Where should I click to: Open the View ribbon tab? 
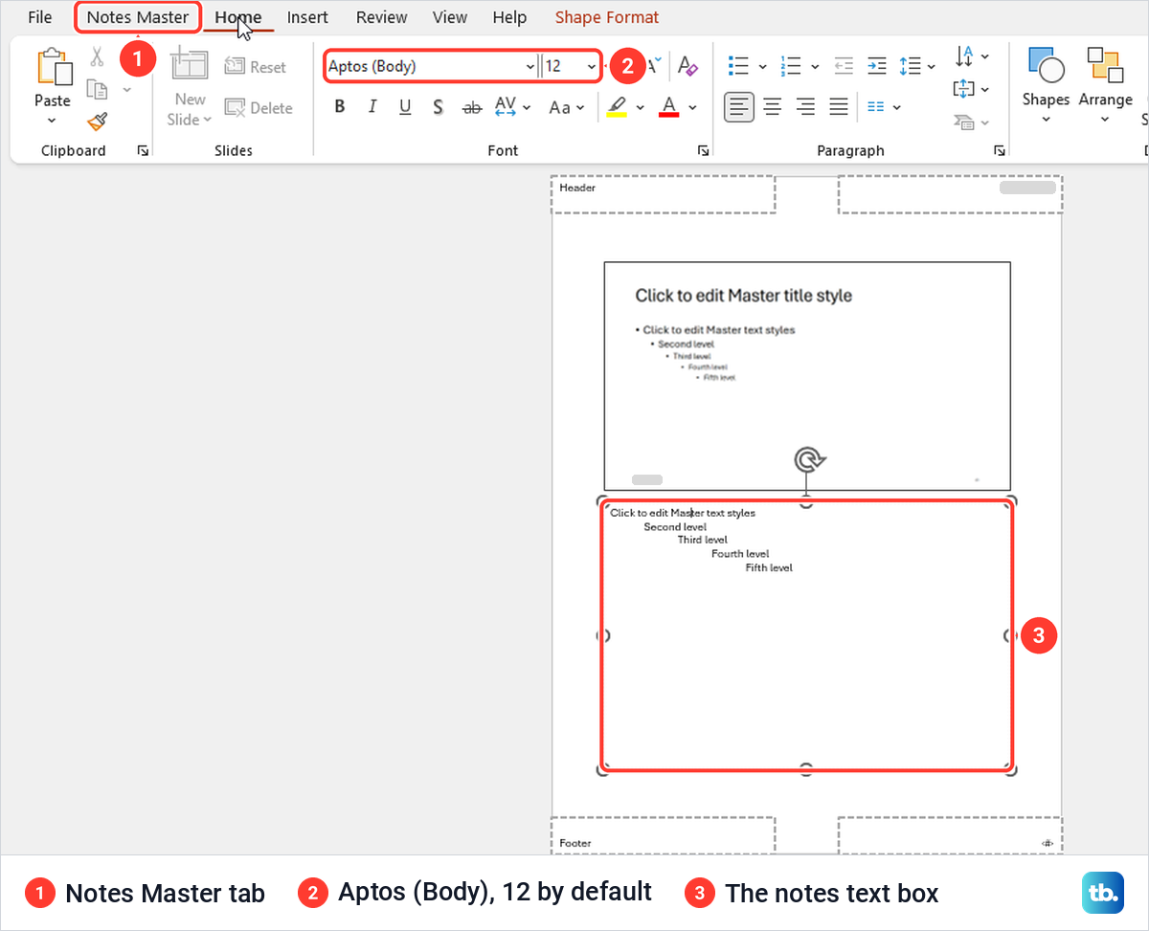(x=450, y=17)
